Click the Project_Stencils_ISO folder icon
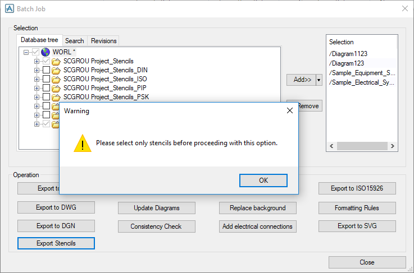This screenshot has width=414, height=273. (x=56, y=79)
